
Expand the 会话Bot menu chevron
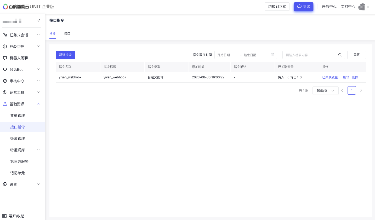38,69
